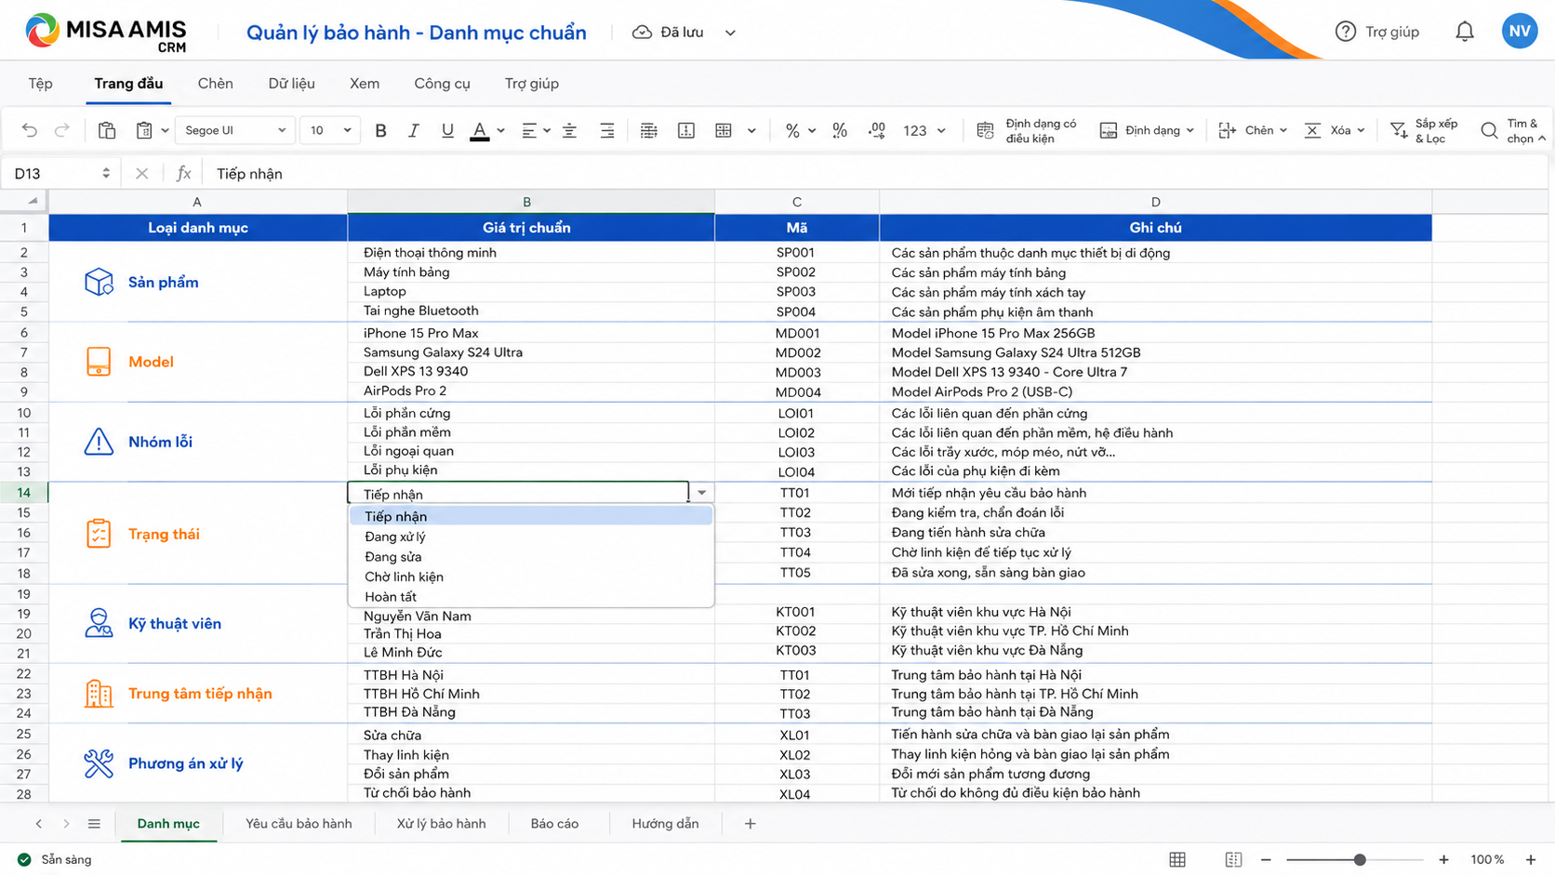Screen dimensions: 1555x875
Task: Open the Xóa dropdown
Action: [1335, 130]
